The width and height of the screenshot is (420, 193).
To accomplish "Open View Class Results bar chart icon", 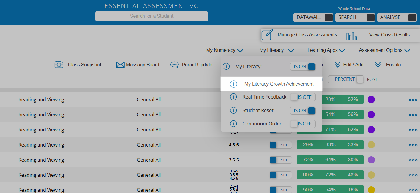I will point(352,36).
